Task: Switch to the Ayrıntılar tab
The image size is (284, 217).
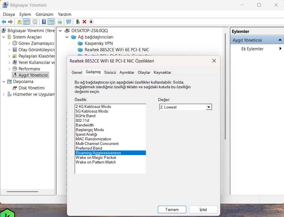Action: 127,72
